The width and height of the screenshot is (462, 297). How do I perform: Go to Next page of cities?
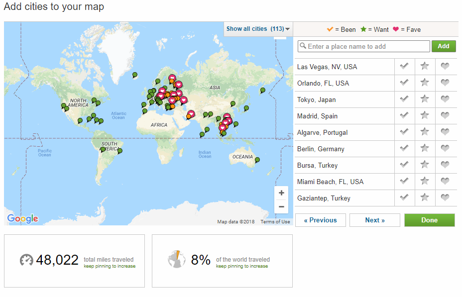[375, 220]
